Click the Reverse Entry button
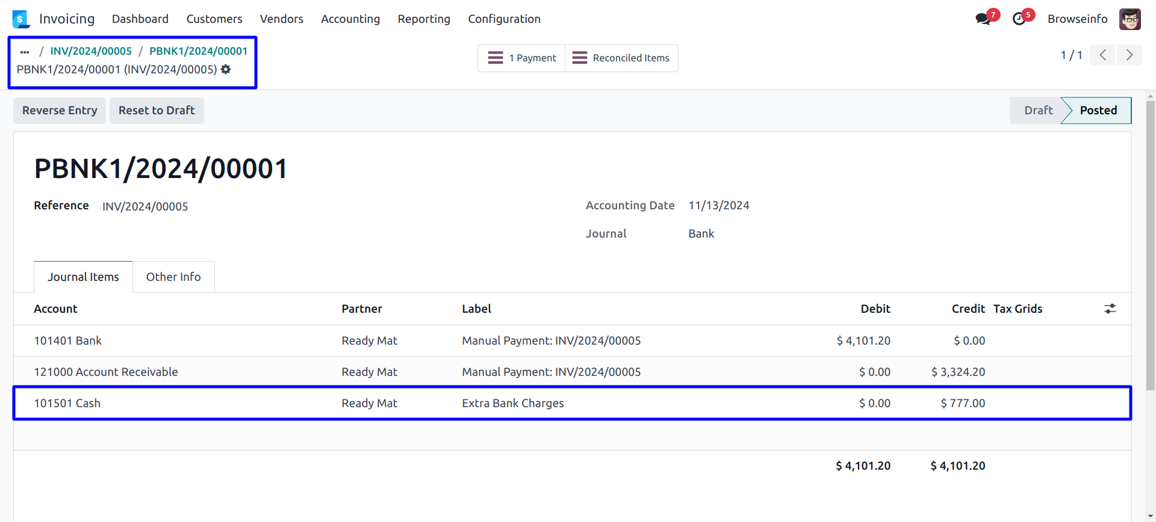This screenshot has width=1156, height=522. (60, 111)
